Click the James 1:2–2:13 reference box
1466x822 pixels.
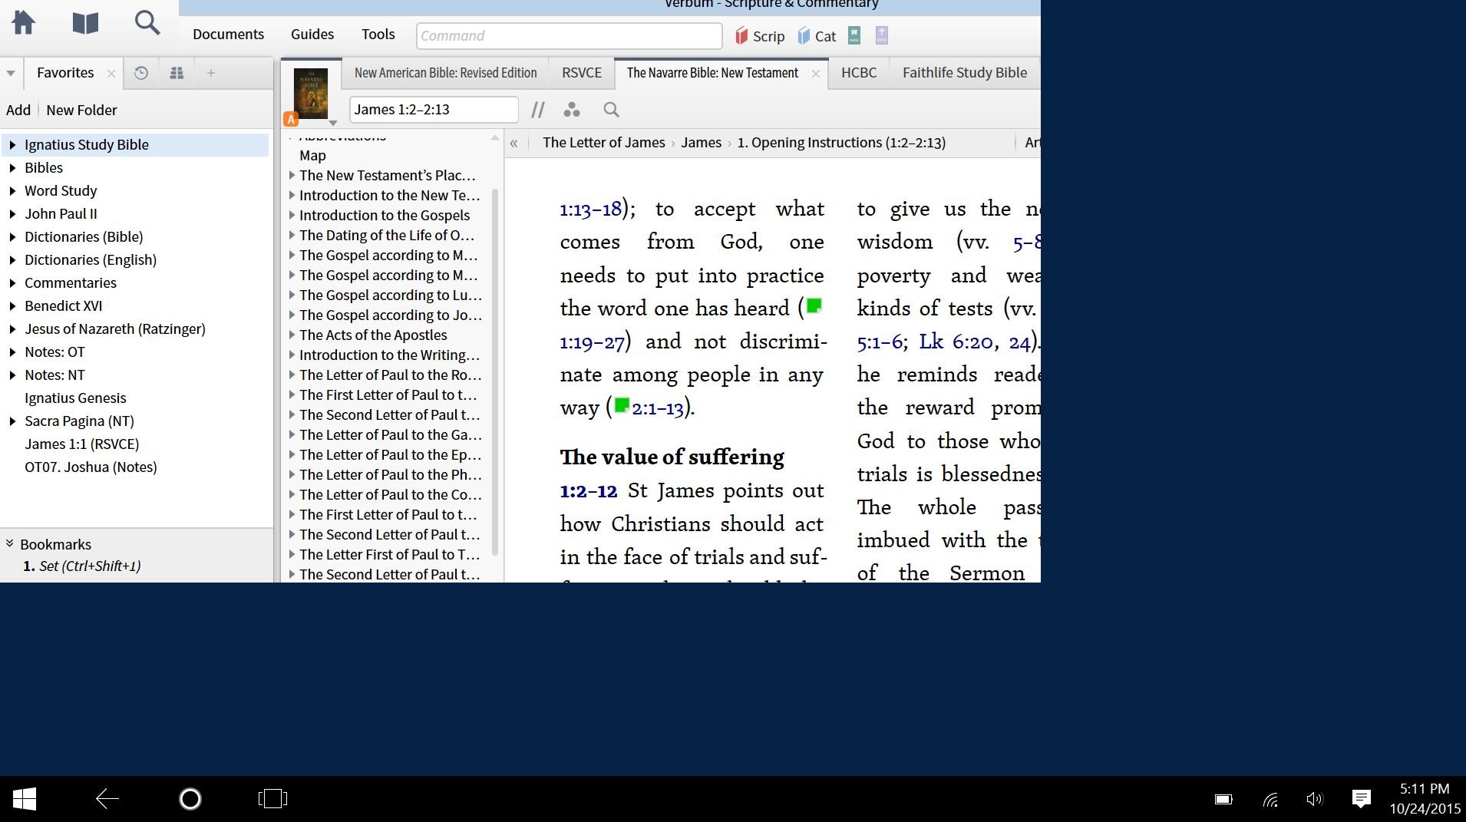coord(434,110)
